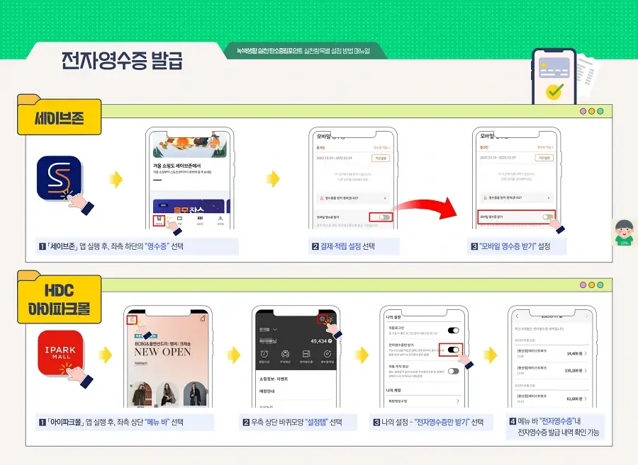Open the 매장안내 menu entry
The image size is (638, 465).
(x=267, y=391)
